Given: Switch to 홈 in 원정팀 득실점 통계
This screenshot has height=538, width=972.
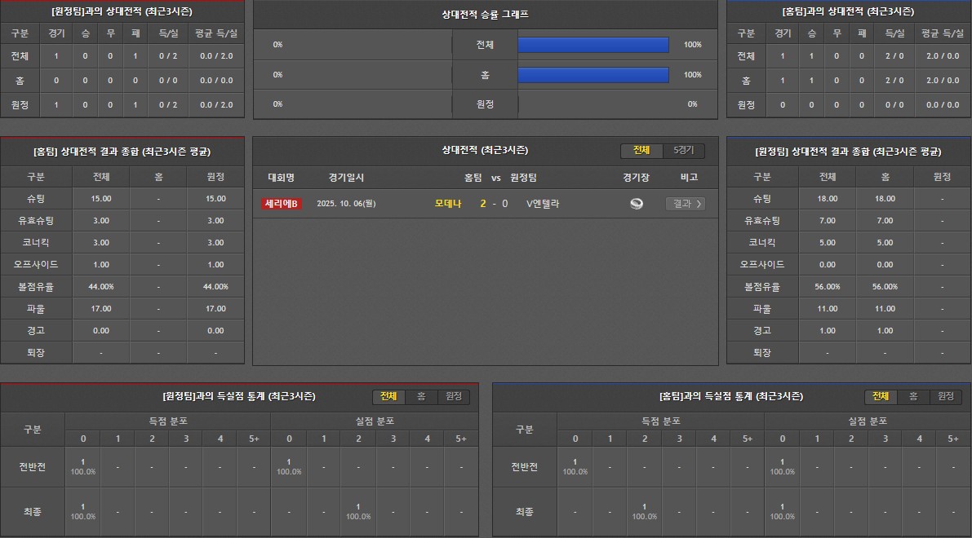Looking at the screenshot, I should click(421, 396).
